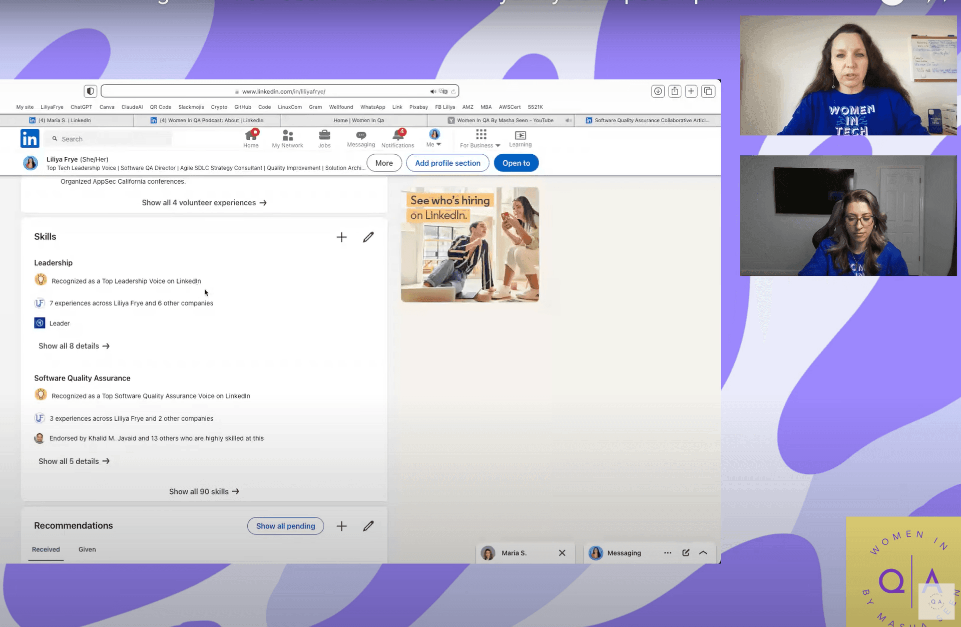Select the Given tab in Recommendations

point(87,548)
